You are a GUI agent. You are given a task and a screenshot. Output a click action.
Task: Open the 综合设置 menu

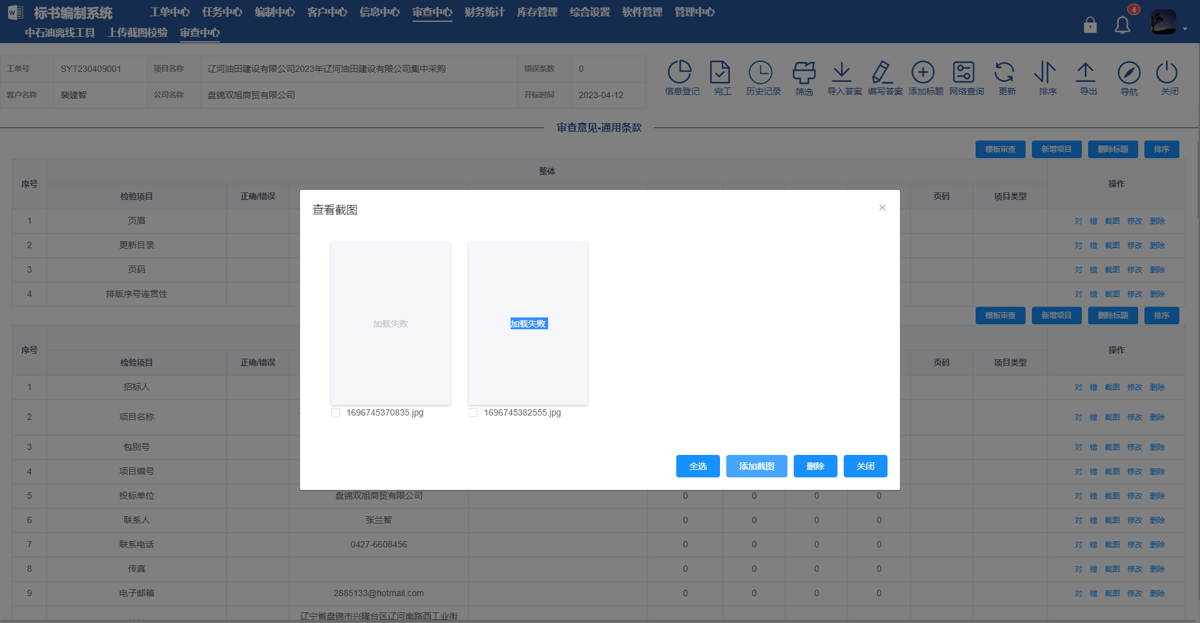point(590,12)
